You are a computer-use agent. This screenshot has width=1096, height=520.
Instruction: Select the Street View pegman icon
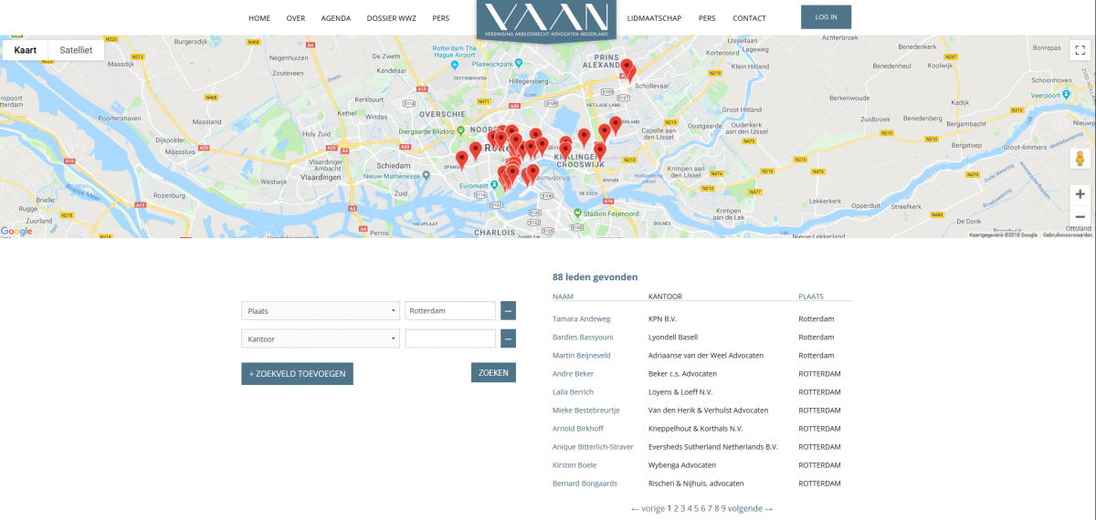coord(1080,158)
